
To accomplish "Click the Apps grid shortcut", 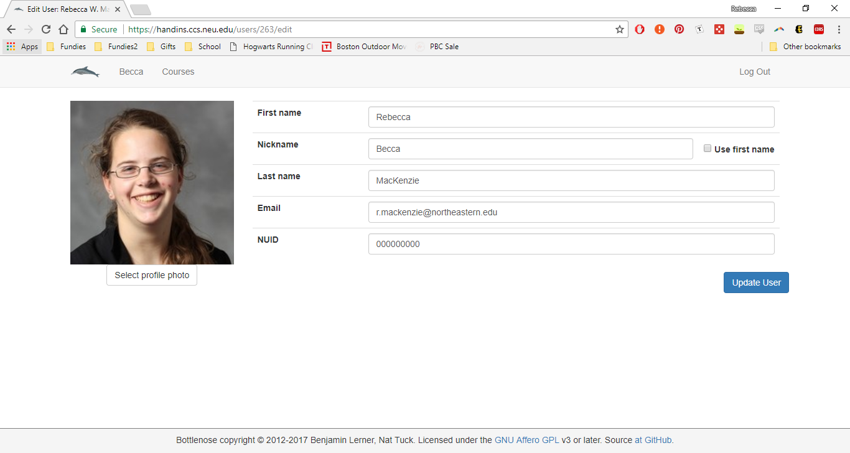I will pyautogui.click(x=22, y=47).
